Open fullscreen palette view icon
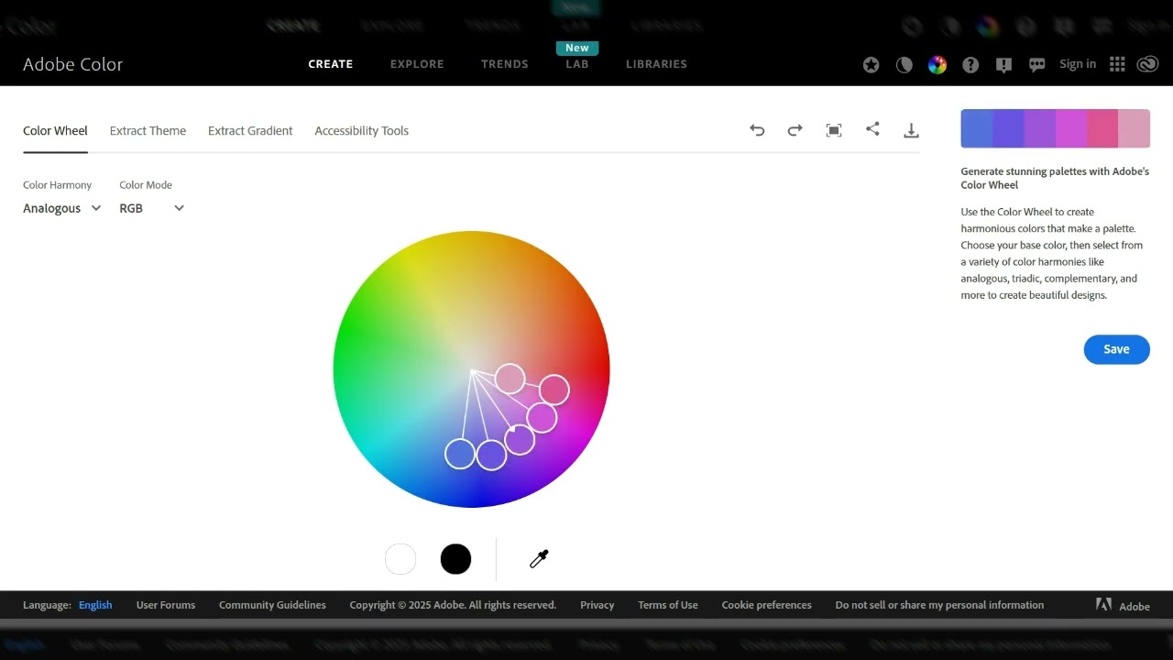The height and width of the screenshot is (660, 1173). pyautogui.click(x=833, y=130)
